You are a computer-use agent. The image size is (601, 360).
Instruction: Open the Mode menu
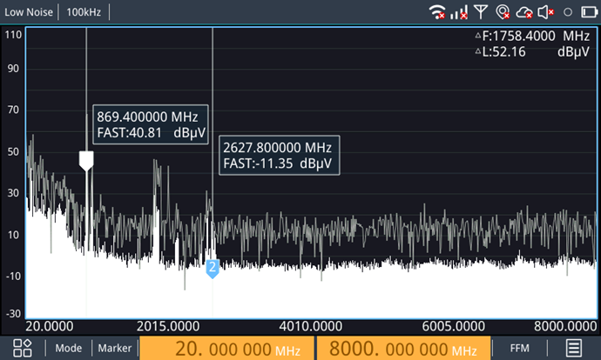click(x=69, y=348)
